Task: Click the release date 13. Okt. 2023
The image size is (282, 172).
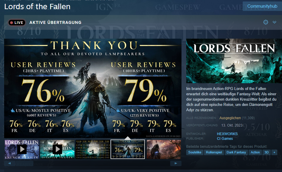Action: [232, 125]
